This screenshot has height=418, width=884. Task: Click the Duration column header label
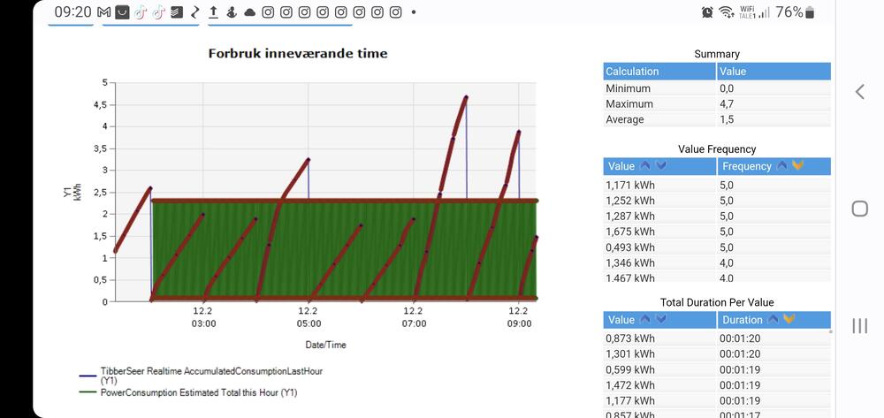coord(742,319)
